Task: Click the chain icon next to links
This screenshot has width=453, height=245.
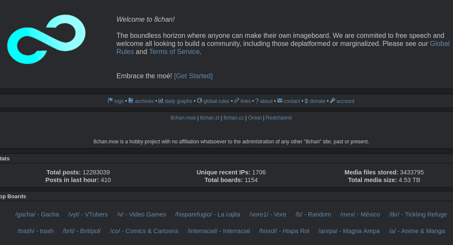Action: 237,101
